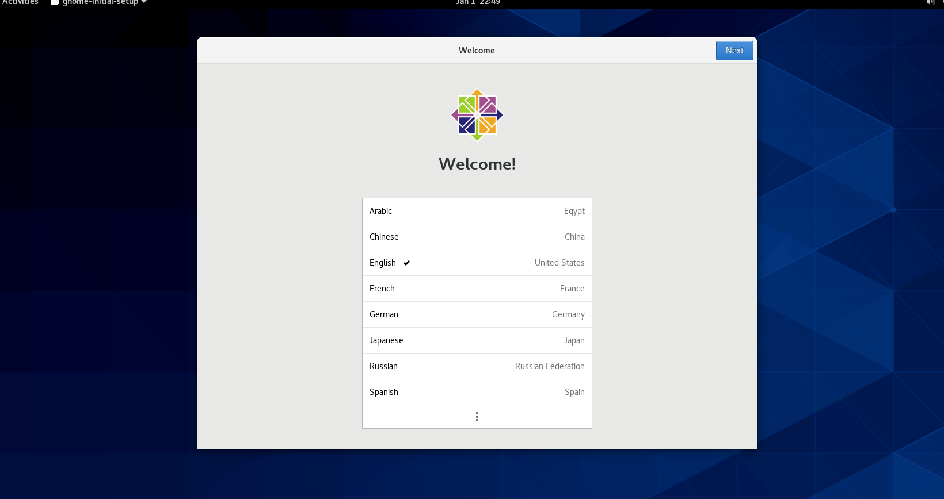Click the gnome-initial-setup app icon
Image resolution: width=944 pixels, height=499 pixels.
tap(55, 2)
